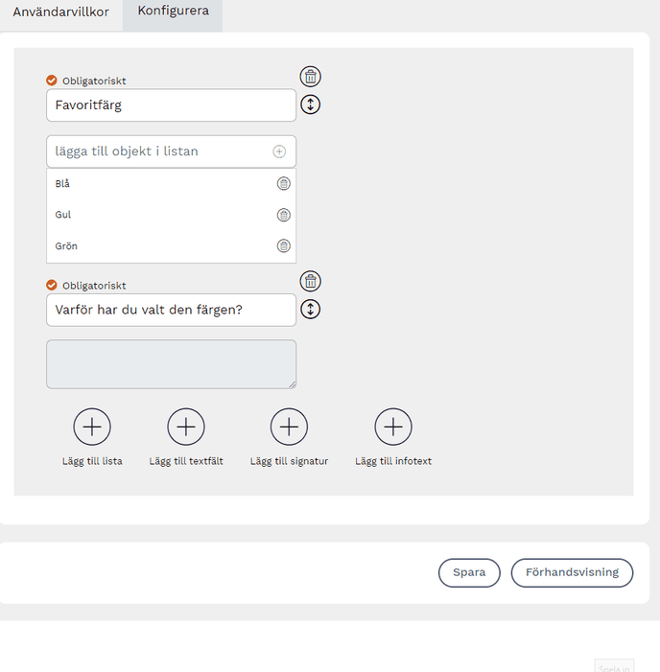
Task: Add a signature with Lägg till signatur
Action: point(289,427)
